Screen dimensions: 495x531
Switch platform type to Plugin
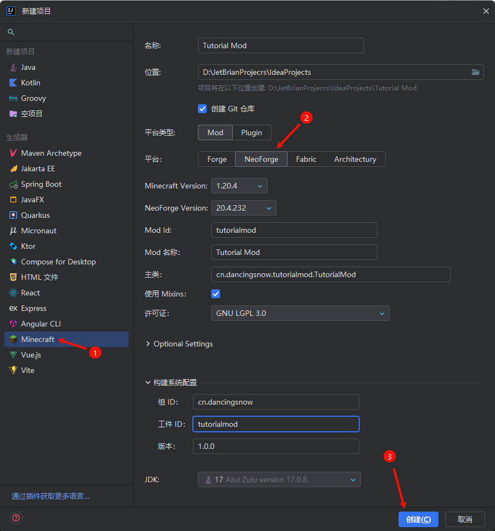point(252,132)
